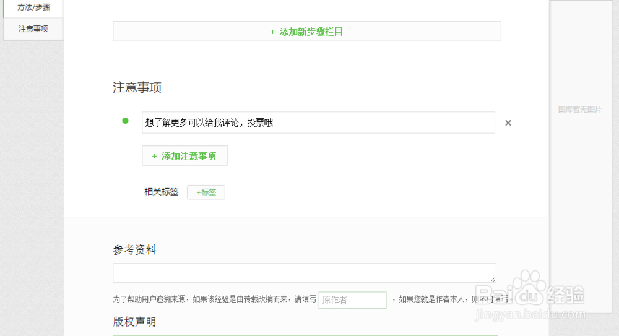Select the 方法/步骤 sidebar tab
The width and height of the screenshot is (619, 336).
[x=33, y=8]
